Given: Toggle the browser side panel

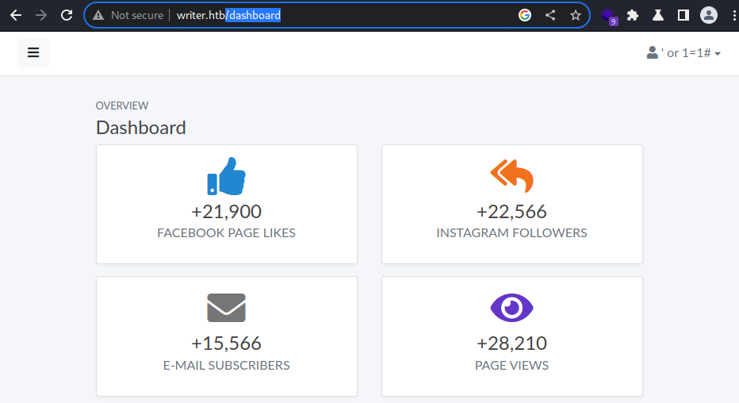Looking at the screenshot, I should coord(683,16).
